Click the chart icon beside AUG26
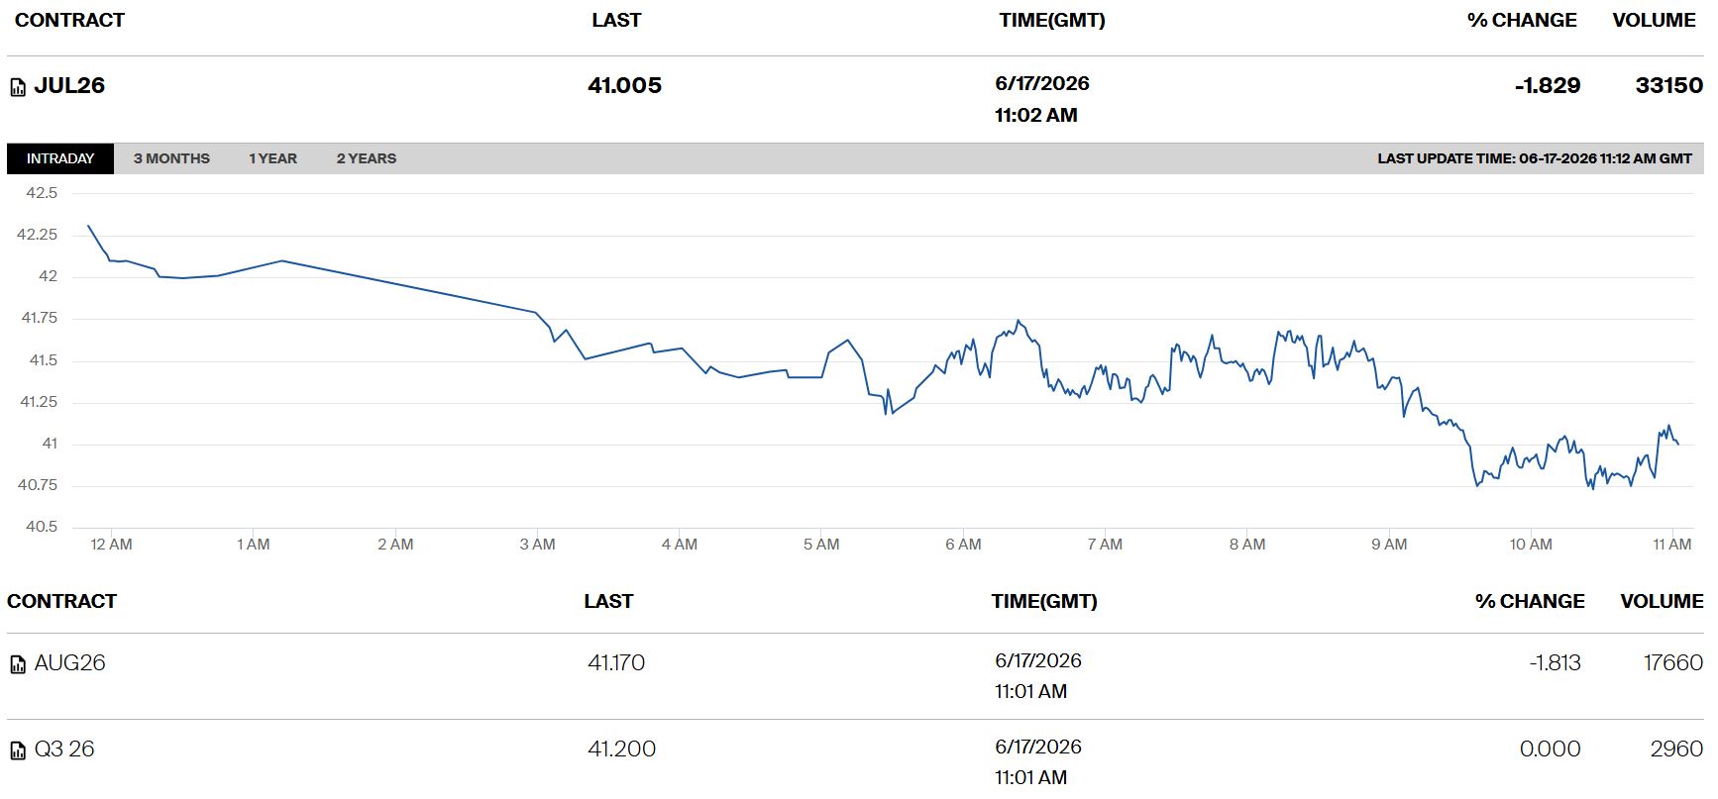This screenshot has width=1718, height=799. coord(18,664)
